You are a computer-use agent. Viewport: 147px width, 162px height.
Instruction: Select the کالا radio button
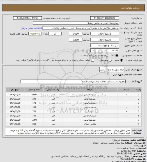click(117, 55)
